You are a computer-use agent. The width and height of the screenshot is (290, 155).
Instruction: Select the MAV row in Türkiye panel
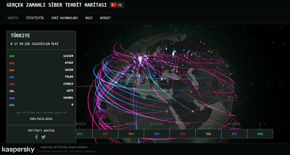click(41, 70)
